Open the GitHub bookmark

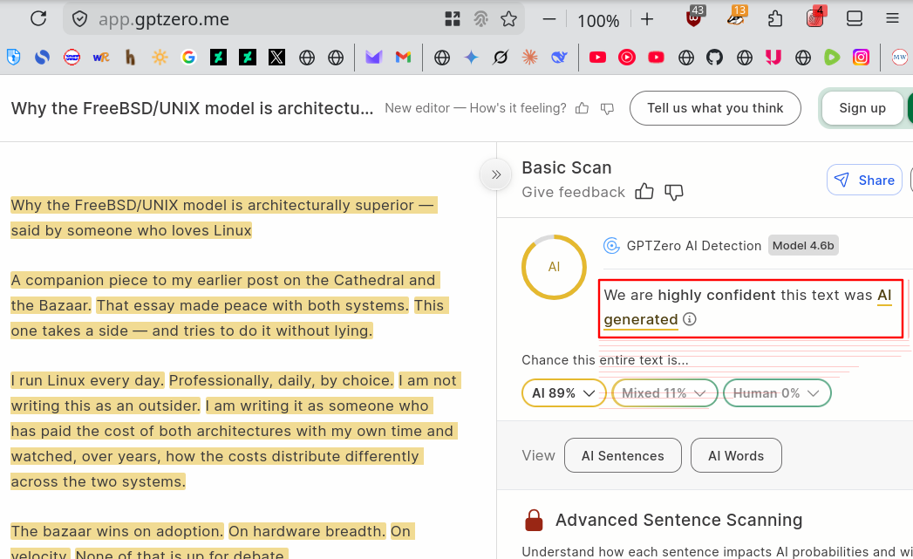[714, 57]
